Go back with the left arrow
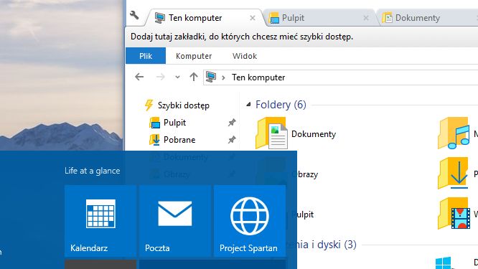478x269 pixels. 139,77
